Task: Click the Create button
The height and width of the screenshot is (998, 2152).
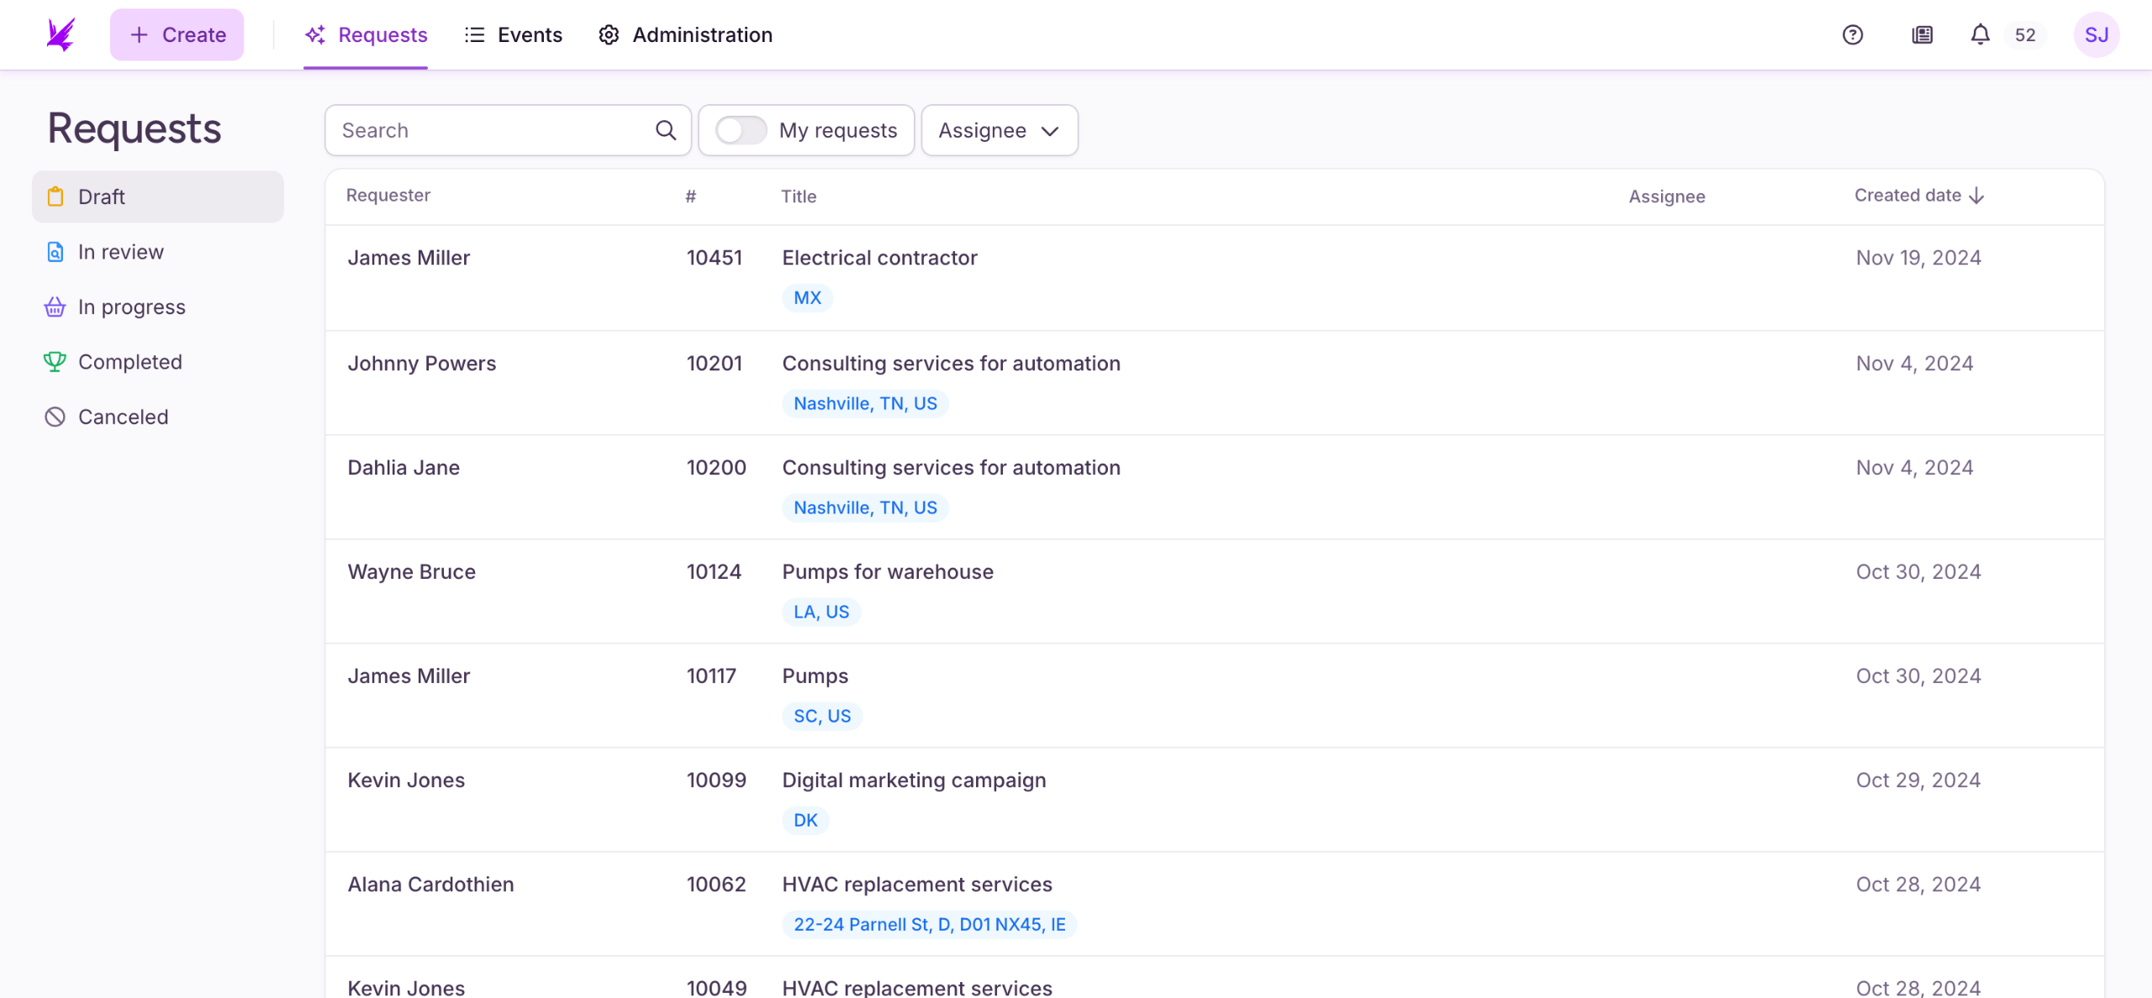Action: pyautogui.click(x=177, y=34)
